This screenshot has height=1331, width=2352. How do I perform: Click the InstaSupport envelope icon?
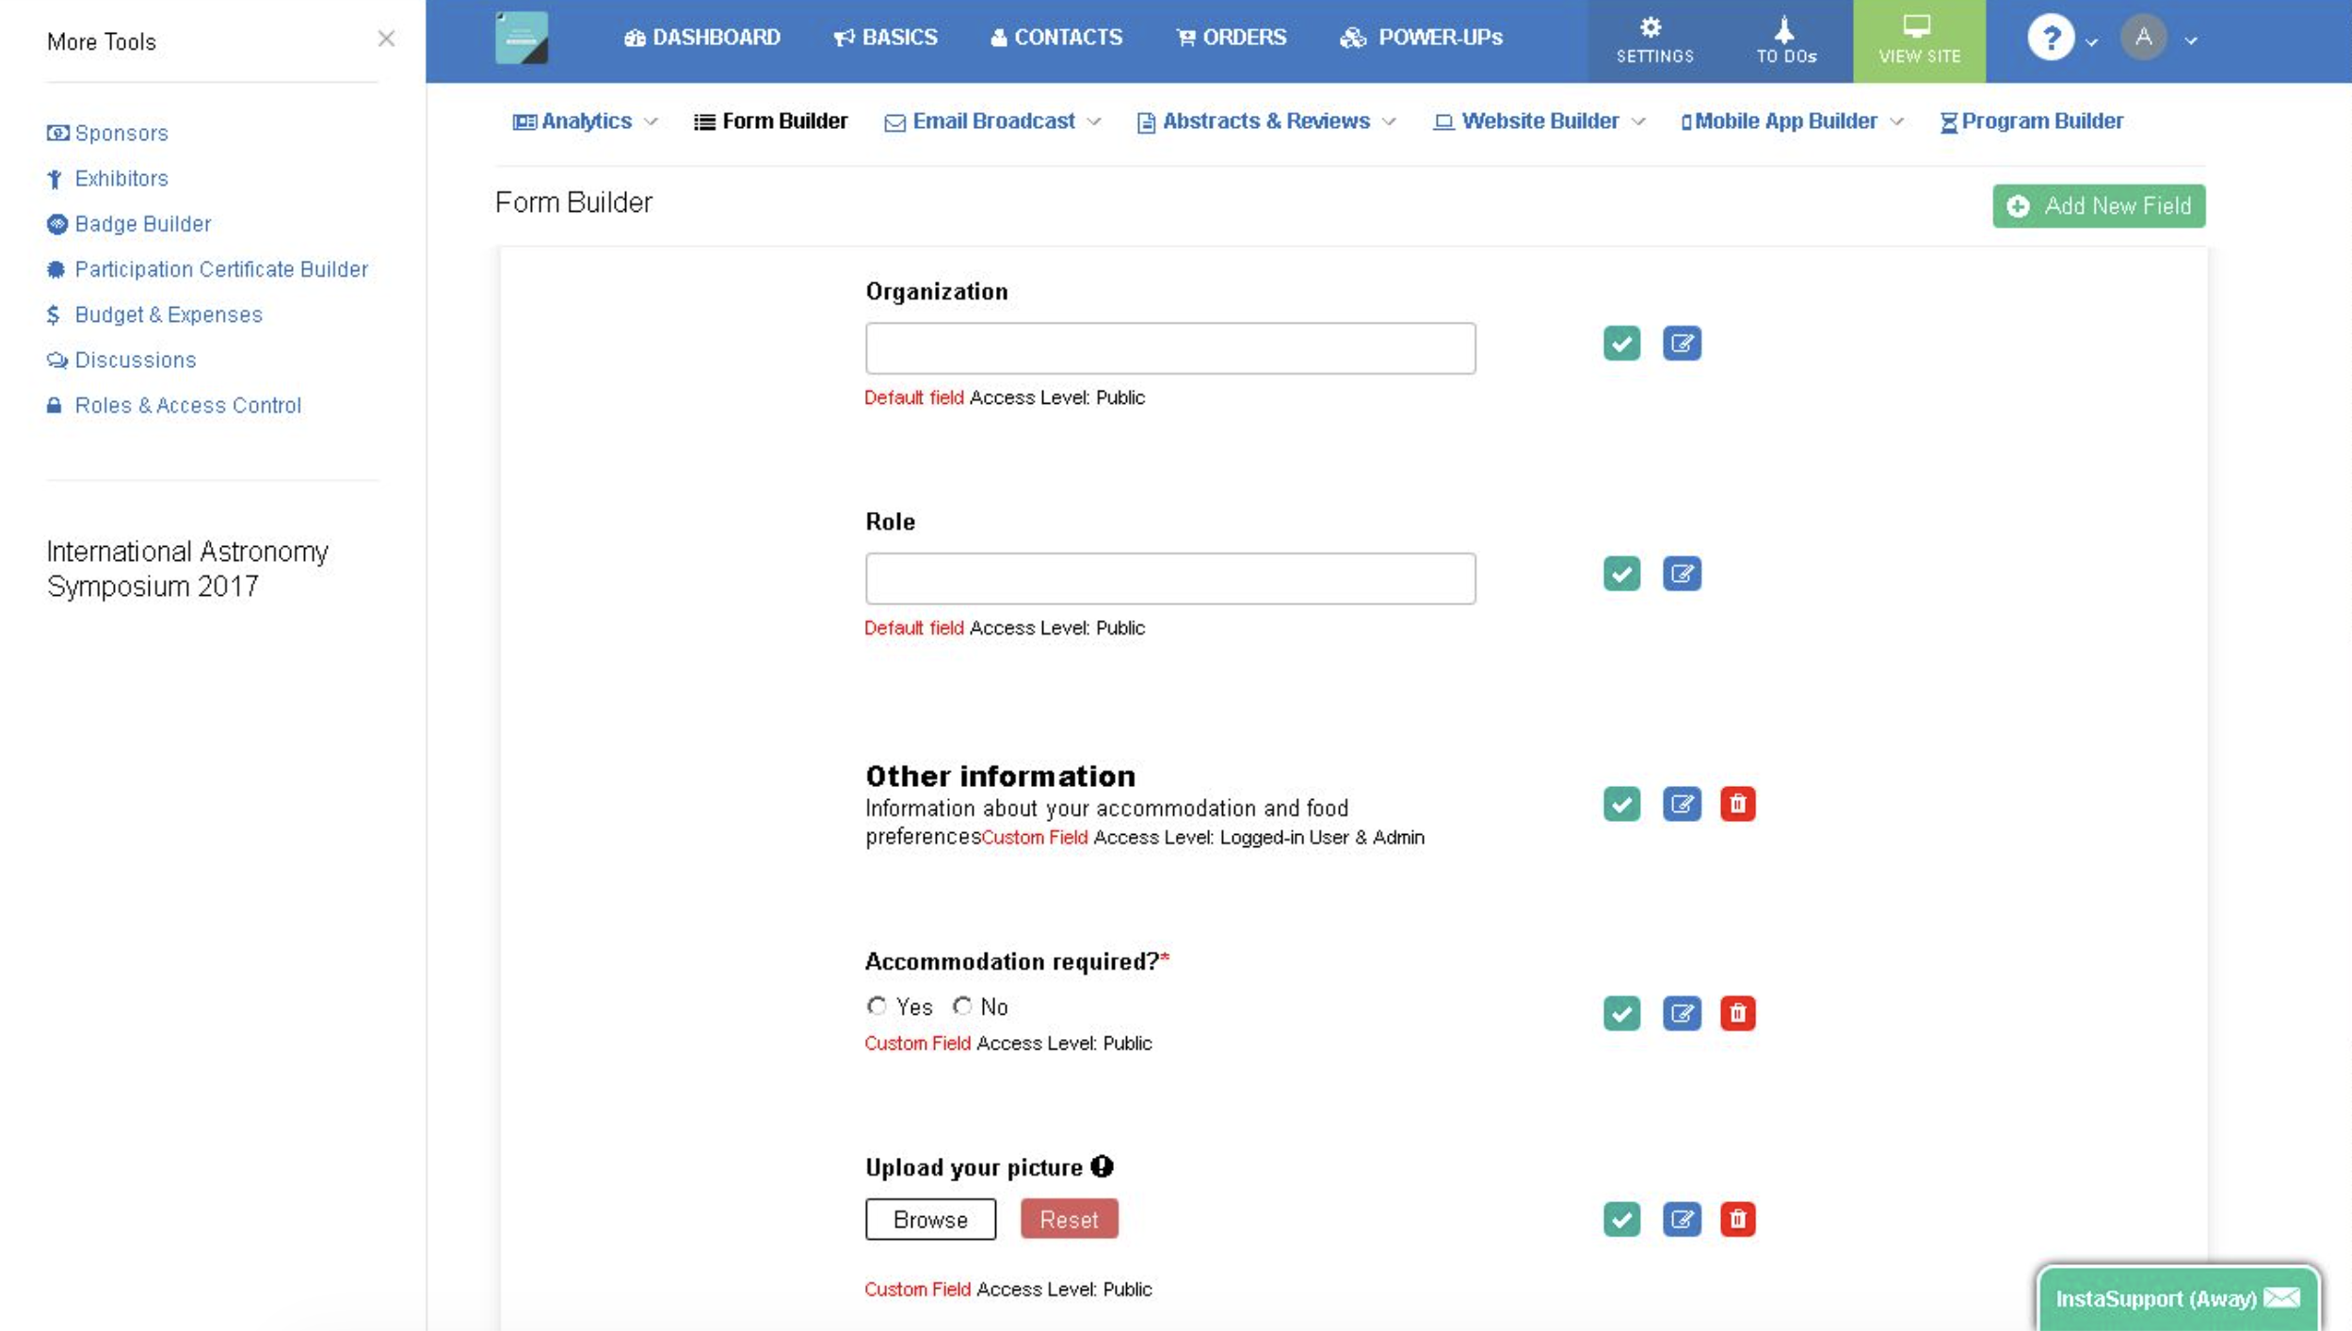[x=2281, y=1299]
